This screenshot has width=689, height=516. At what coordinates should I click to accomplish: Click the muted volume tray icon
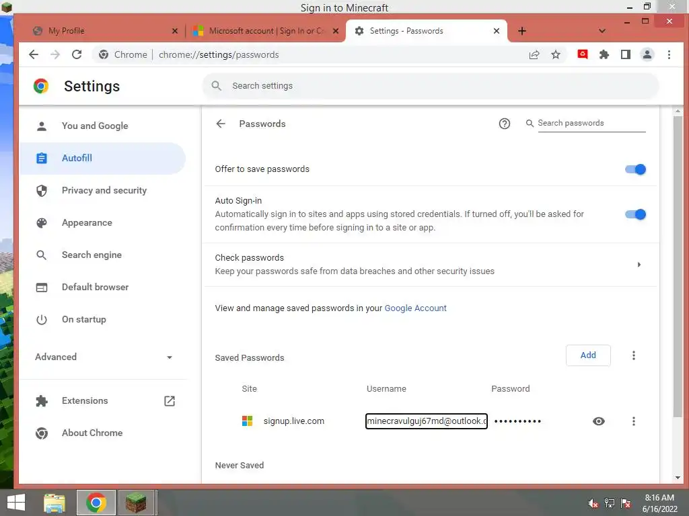pos(593,503)
